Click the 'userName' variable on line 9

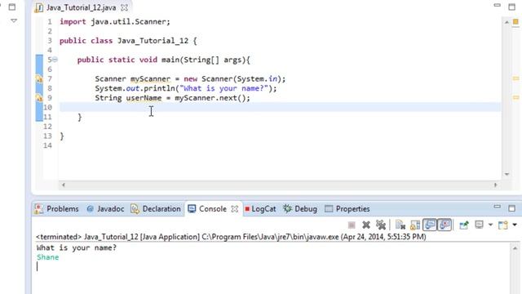click(144, 98)
